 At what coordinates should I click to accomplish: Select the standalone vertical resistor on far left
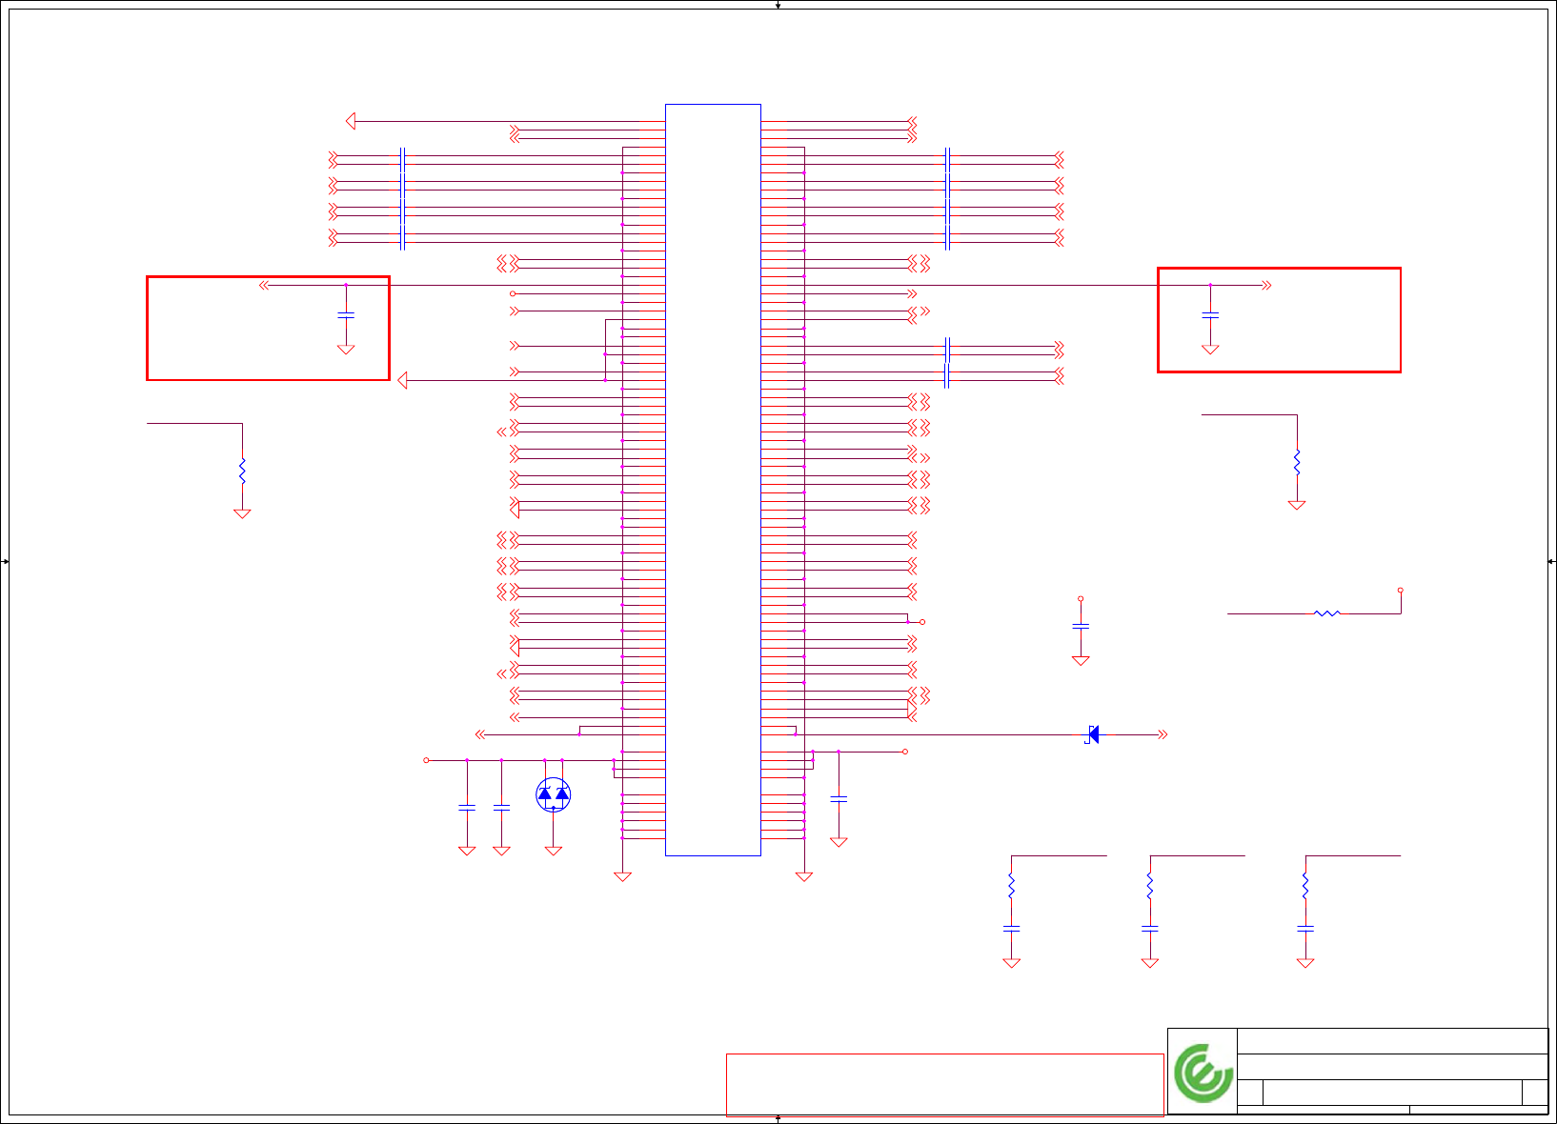tap(242, 471)
